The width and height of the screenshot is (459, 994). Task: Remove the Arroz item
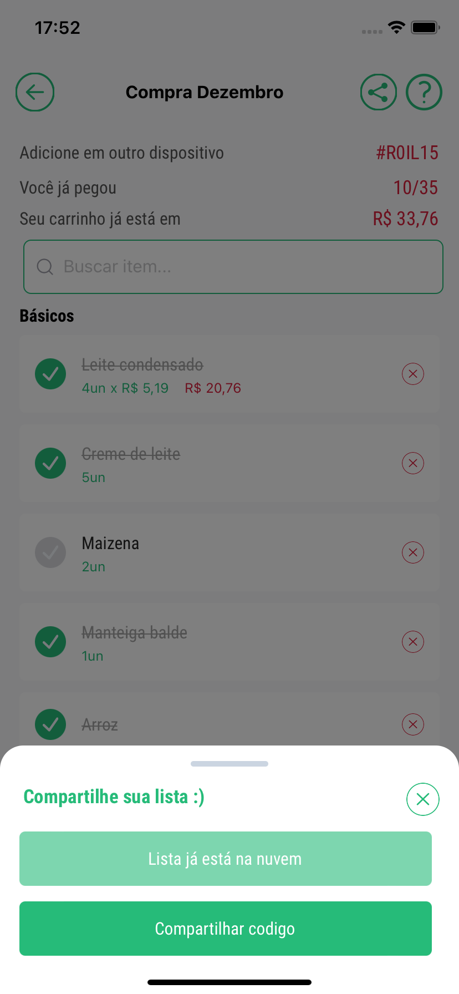pos(413,724)
